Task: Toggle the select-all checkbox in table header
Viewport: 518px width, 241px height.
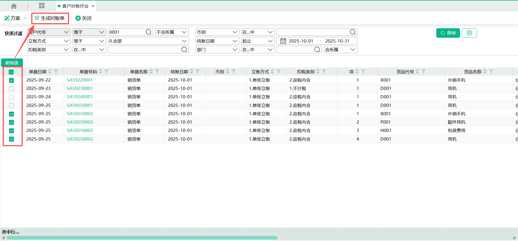Action: 11,72
